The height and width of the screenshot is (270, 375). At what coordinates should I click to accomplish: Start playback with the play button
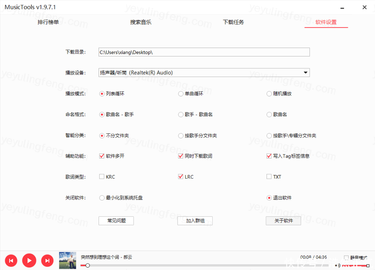point(29,260)
